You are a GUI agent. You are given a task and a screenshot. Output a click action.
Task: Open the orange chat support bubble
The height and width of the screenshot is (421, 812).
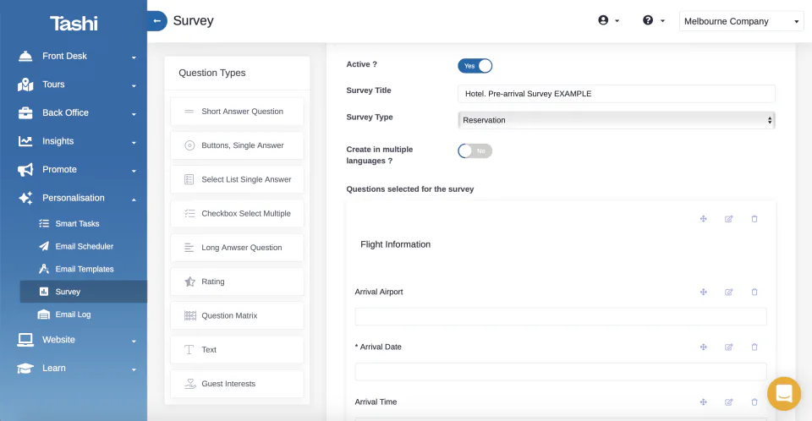coord(783,394)
